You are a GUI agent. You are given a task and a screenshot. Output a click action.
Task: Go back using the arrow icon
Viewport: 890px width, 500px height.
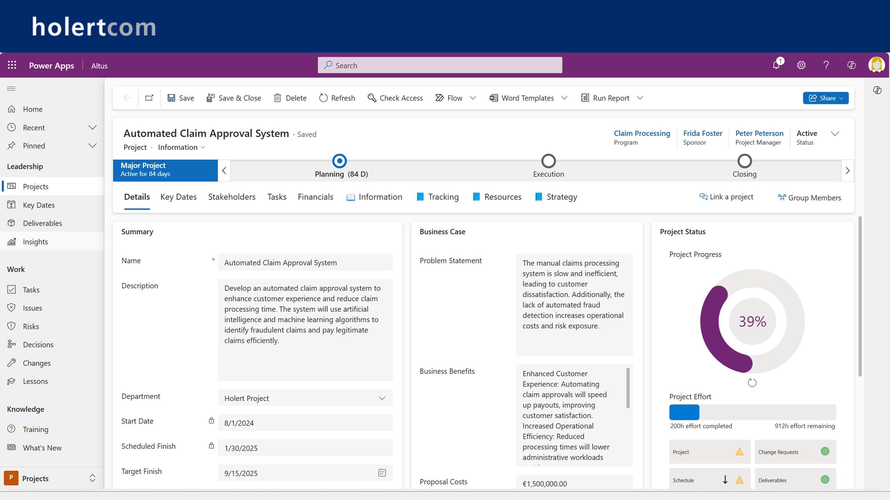click(x=127, y=98)
